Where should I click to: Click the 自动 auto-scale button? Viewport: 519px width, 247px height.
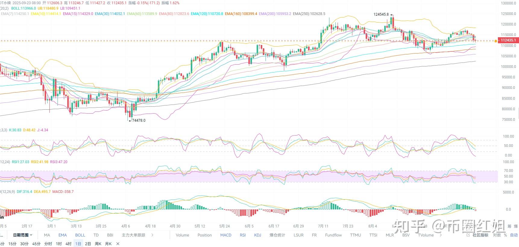pyautogui.click(x=514, y=235)
